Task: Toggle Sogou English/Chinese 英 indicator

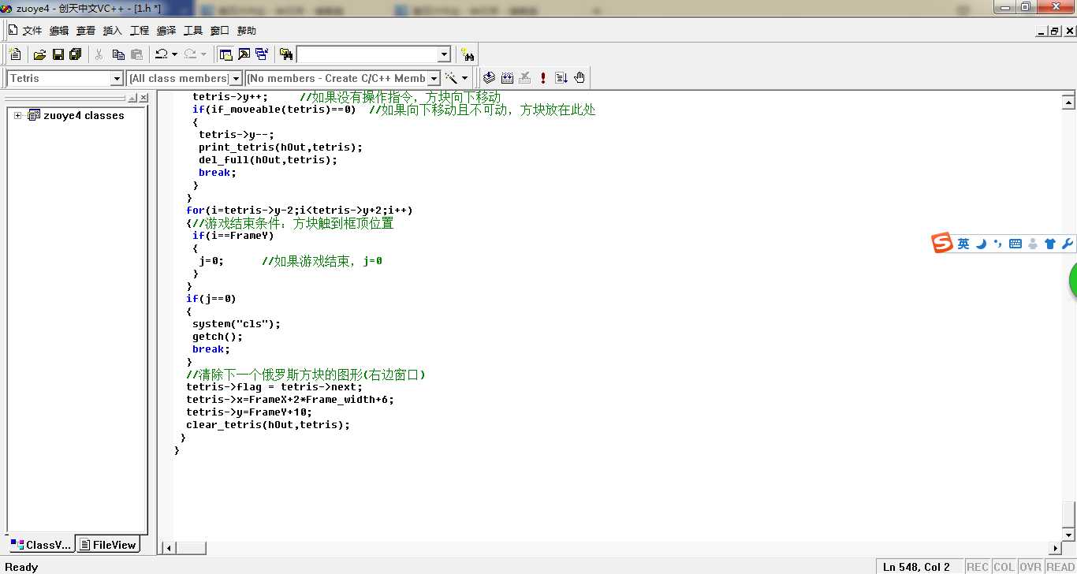Action: tap(963, 244)
